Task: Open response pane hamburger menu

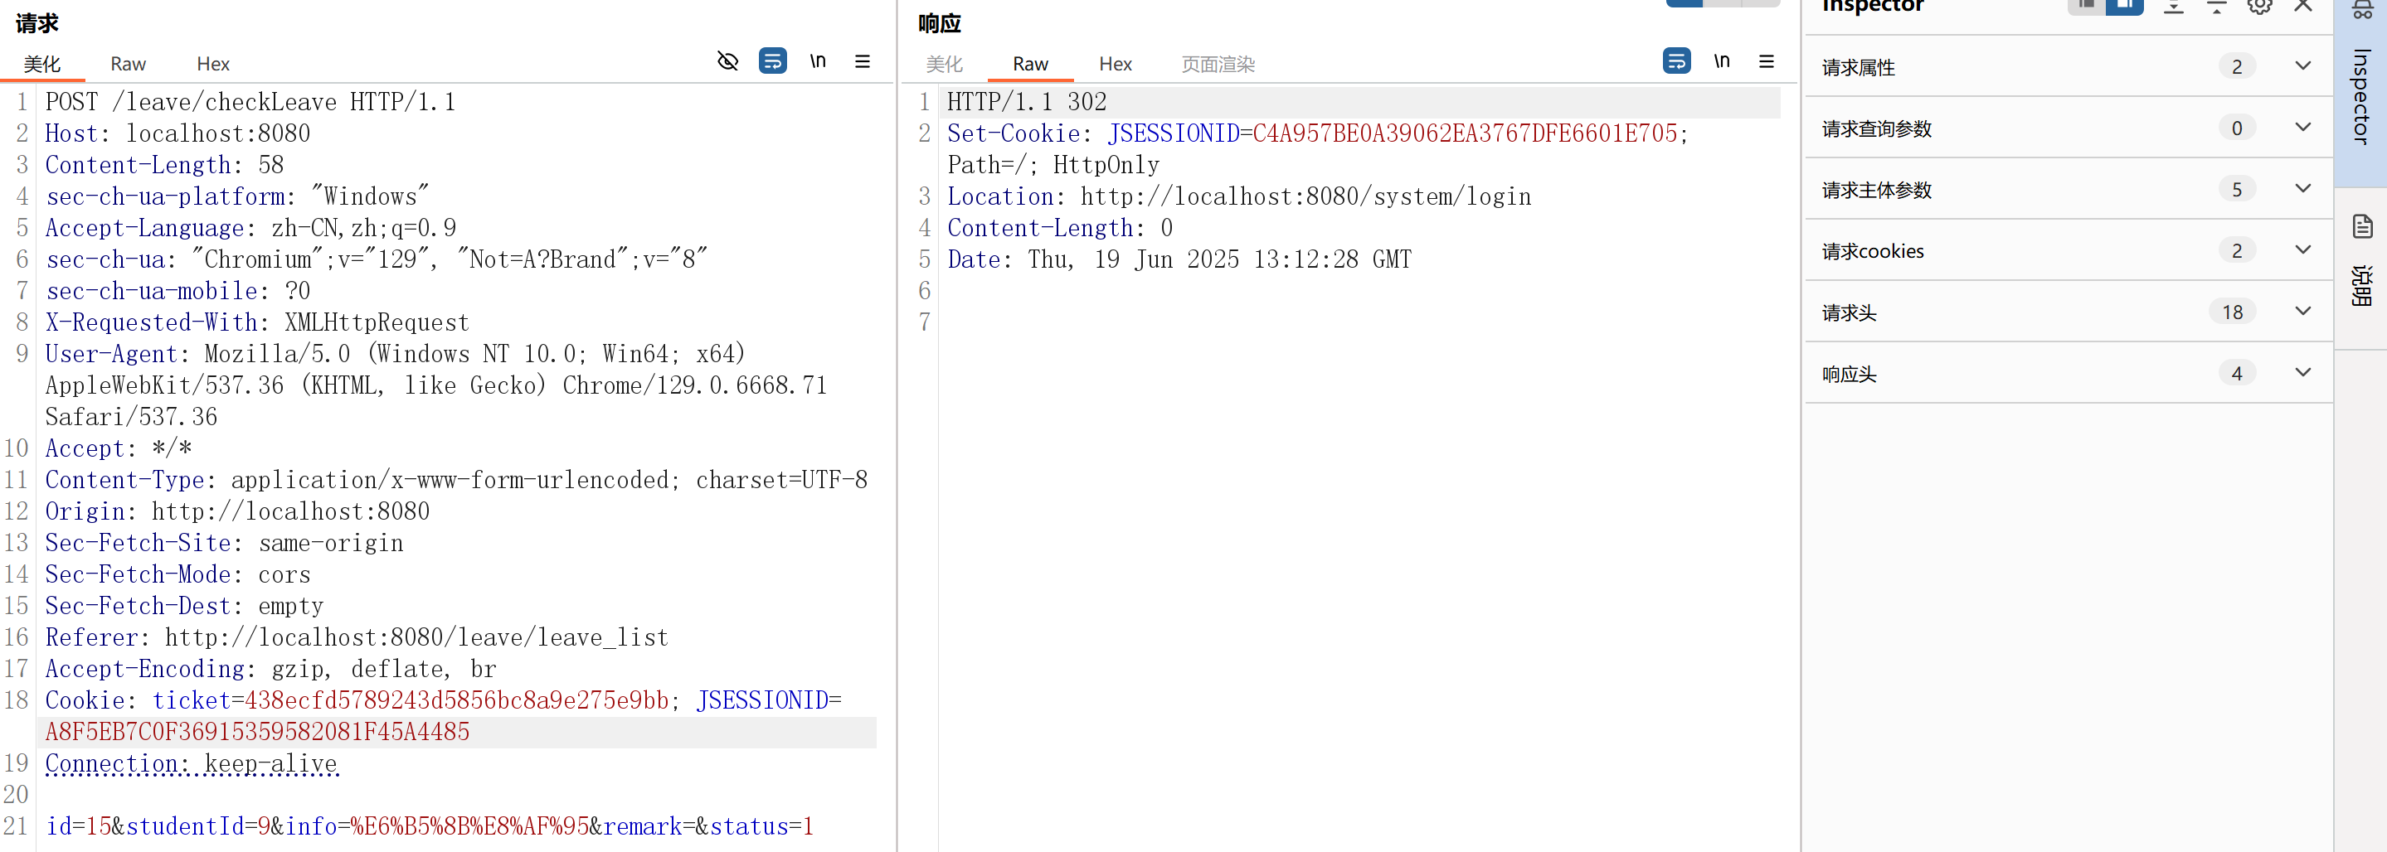Action: click(1766, 61)
